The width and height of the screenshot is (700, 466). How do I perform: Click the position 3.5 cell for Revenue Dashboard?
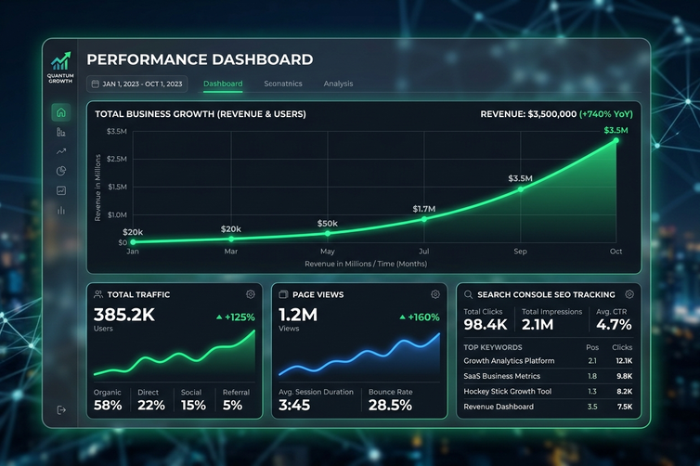(x=592, y=407)
